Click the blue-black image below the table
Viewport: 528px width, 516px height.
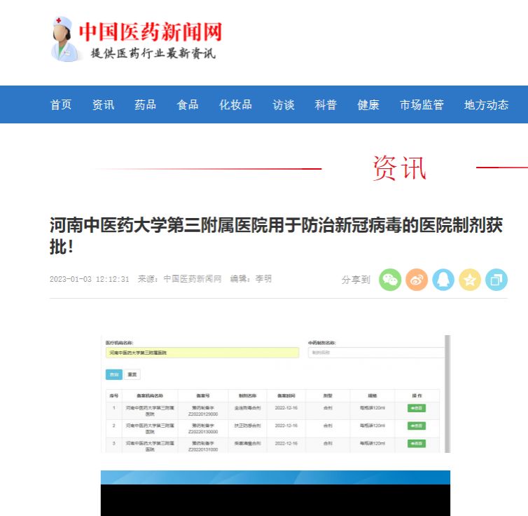(275, 493)
